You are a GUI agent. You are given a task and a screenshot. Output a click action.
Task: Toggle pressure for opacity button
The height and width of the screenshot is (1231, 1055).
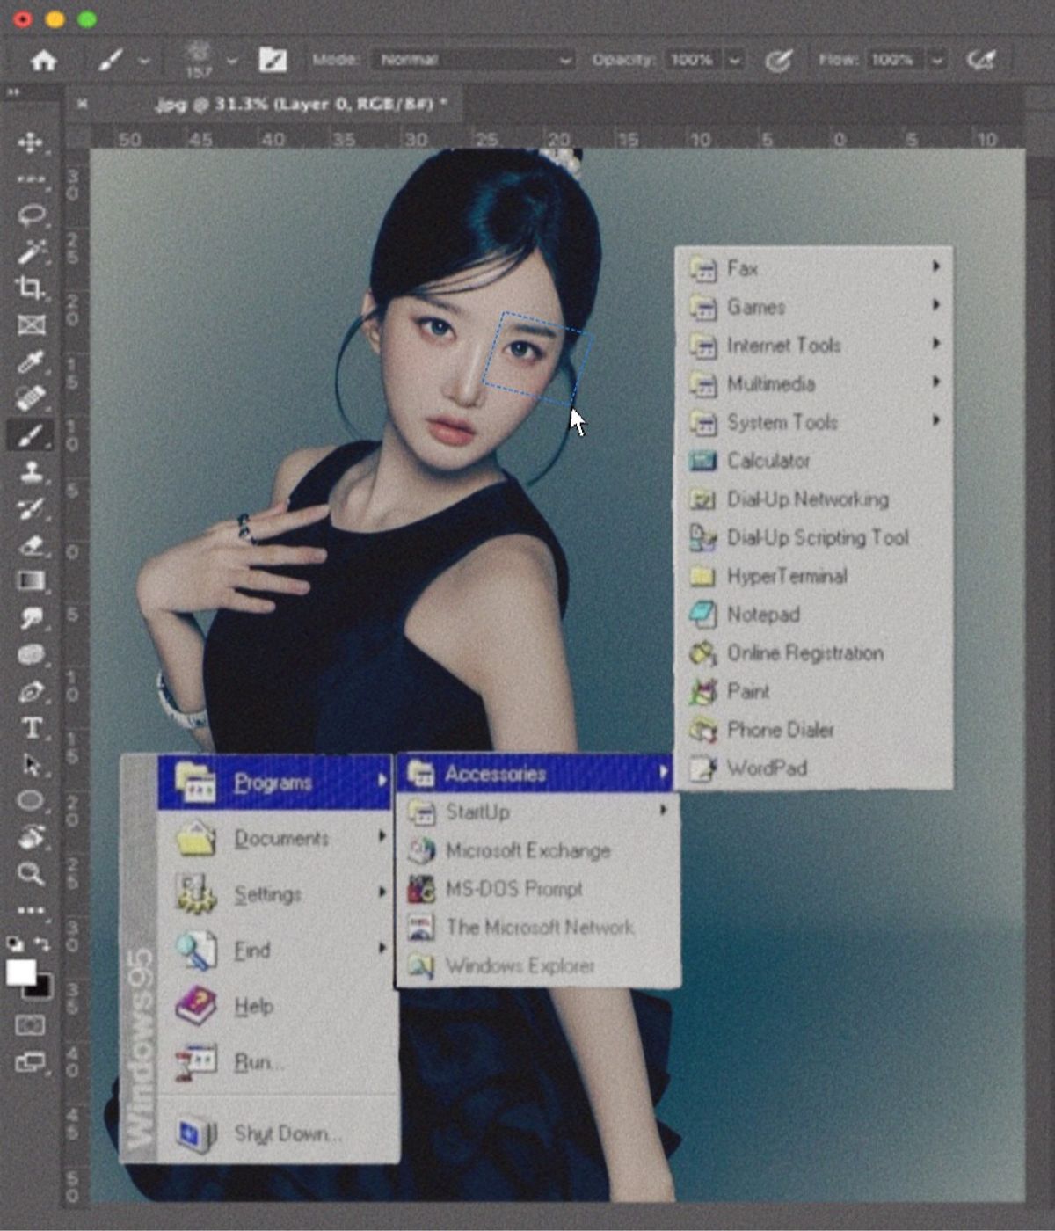tap(778, 60)
